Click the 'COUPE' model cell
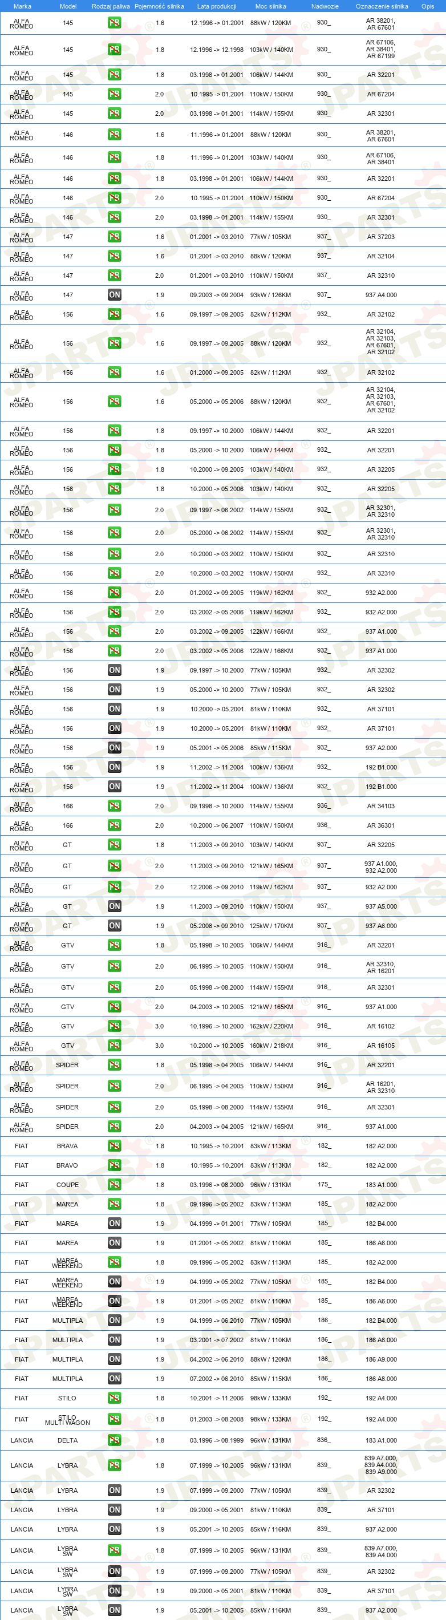The image size is (446, 1620). 67,1185
